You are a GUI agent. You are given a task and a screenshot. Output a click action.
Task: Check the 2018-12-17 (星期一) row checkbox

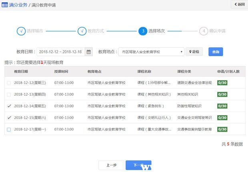(9, 130)
